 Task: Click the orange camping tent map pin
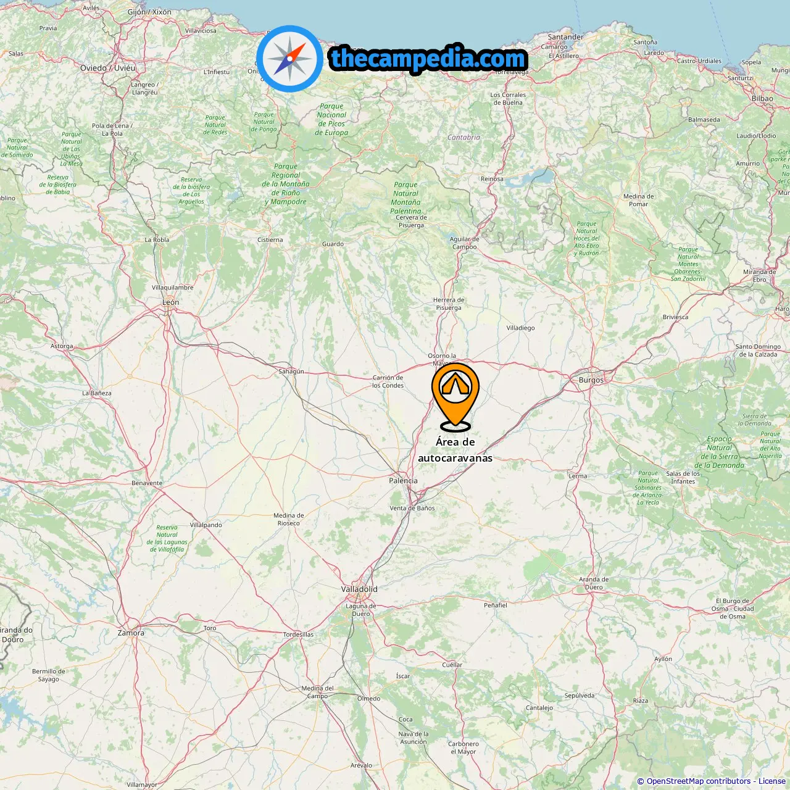(455, 396)
